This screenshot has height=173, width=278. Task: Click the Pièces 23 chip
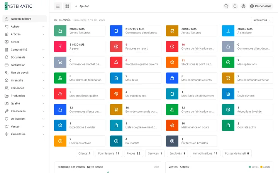pos(134,153)
